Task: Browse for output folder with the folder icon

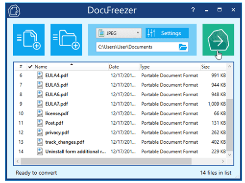Action: pyautogui.click(x=183, y=47)
